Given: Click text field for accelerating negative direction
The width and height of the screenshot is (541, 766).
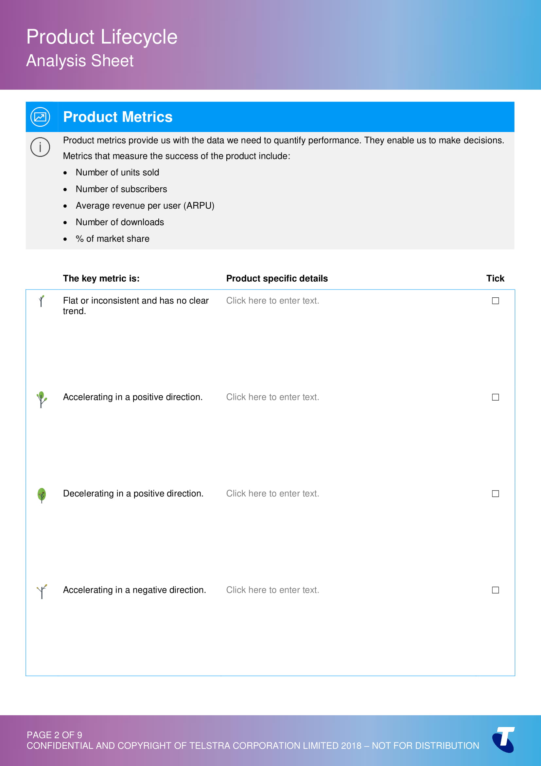Looking at the screenshot, I should pyautogui.click(x=272, y=590).
